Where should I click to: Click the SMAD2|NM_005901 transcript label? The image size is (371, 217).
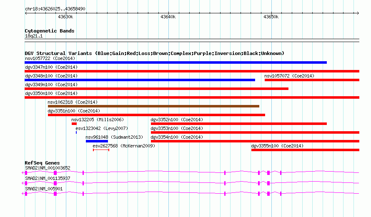point(44,189)
